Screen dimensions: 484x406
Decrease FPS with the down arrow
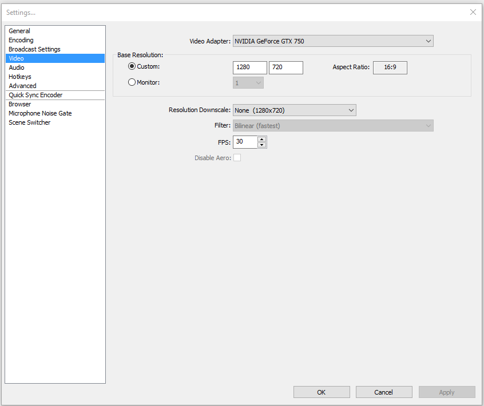[x=262, y=145]
